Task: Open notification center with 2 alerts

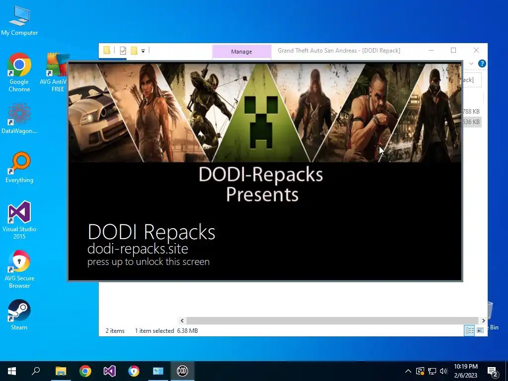Action: pos(493,371)
